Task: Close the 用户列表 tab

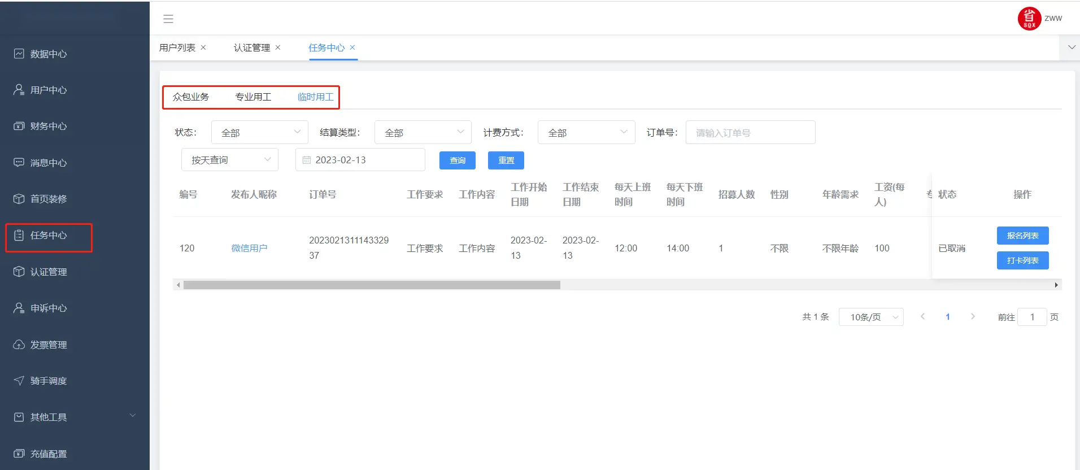Action: tap(203, 47)
